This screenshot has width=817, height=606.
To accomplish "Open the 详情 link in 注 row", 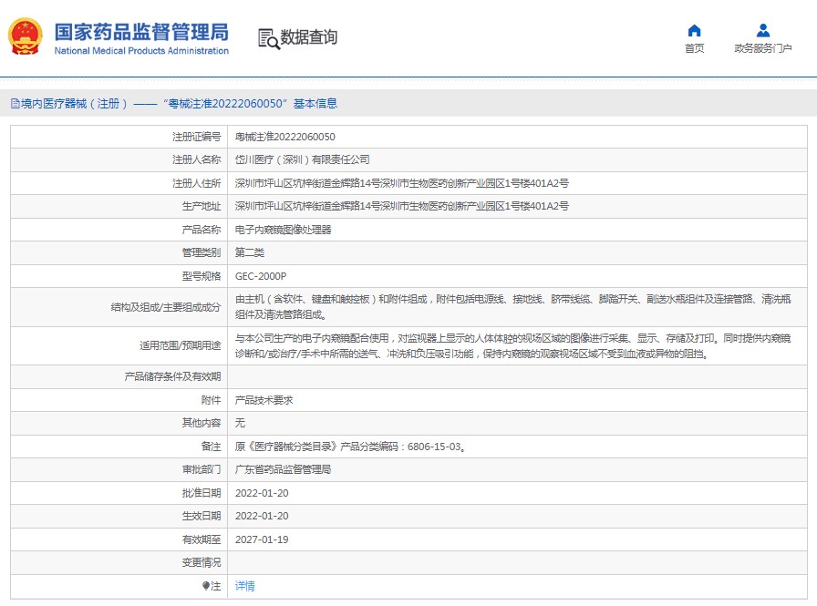I will point(245,586).
